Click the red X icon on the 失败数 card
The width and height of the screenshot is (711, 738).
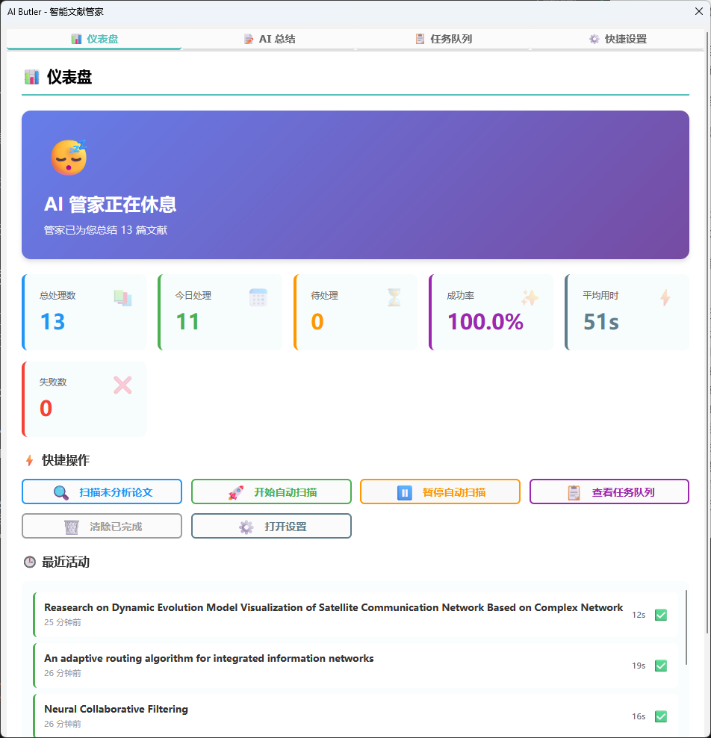122,384
